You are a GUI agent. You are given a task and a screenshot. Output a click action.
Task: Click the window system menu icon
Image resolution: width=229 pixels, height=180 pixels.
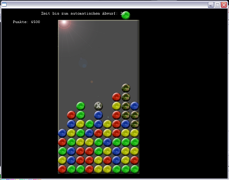point(4,5)
